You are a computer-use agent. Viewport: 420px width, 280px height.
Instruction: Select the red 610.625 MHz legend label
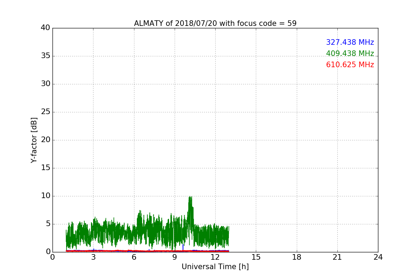(350, 65)
